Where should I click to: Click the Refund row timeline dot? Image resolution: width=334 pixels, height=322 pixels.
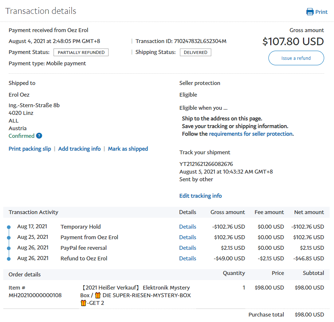9,259
